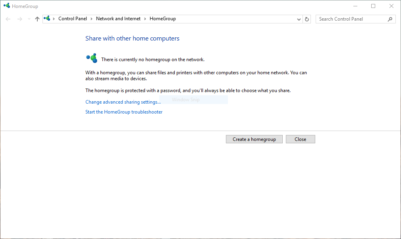
Task: Expand the chevron after Network and Internet
Action: (145, 19)
